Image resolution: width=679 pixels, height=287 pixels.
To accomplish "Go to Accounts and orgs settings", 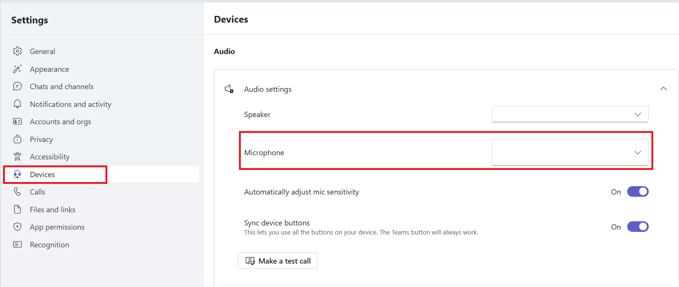I will tap(60, 122).
